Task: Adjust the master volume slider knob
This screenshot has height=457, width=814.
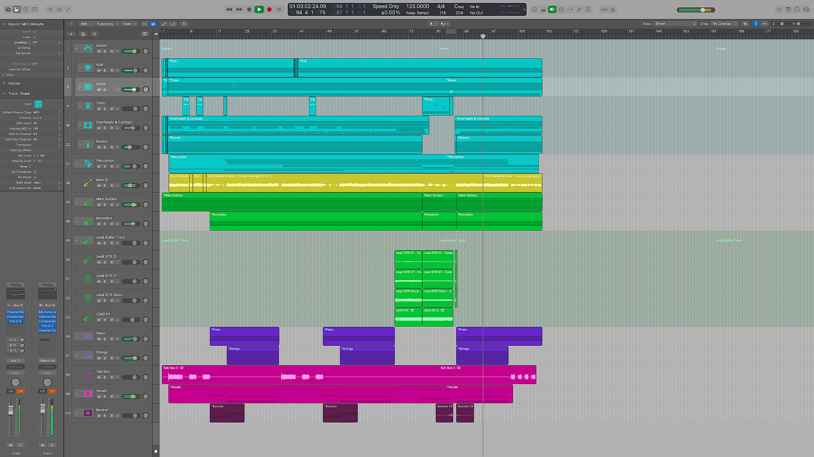Action: [x=703, y=10]
